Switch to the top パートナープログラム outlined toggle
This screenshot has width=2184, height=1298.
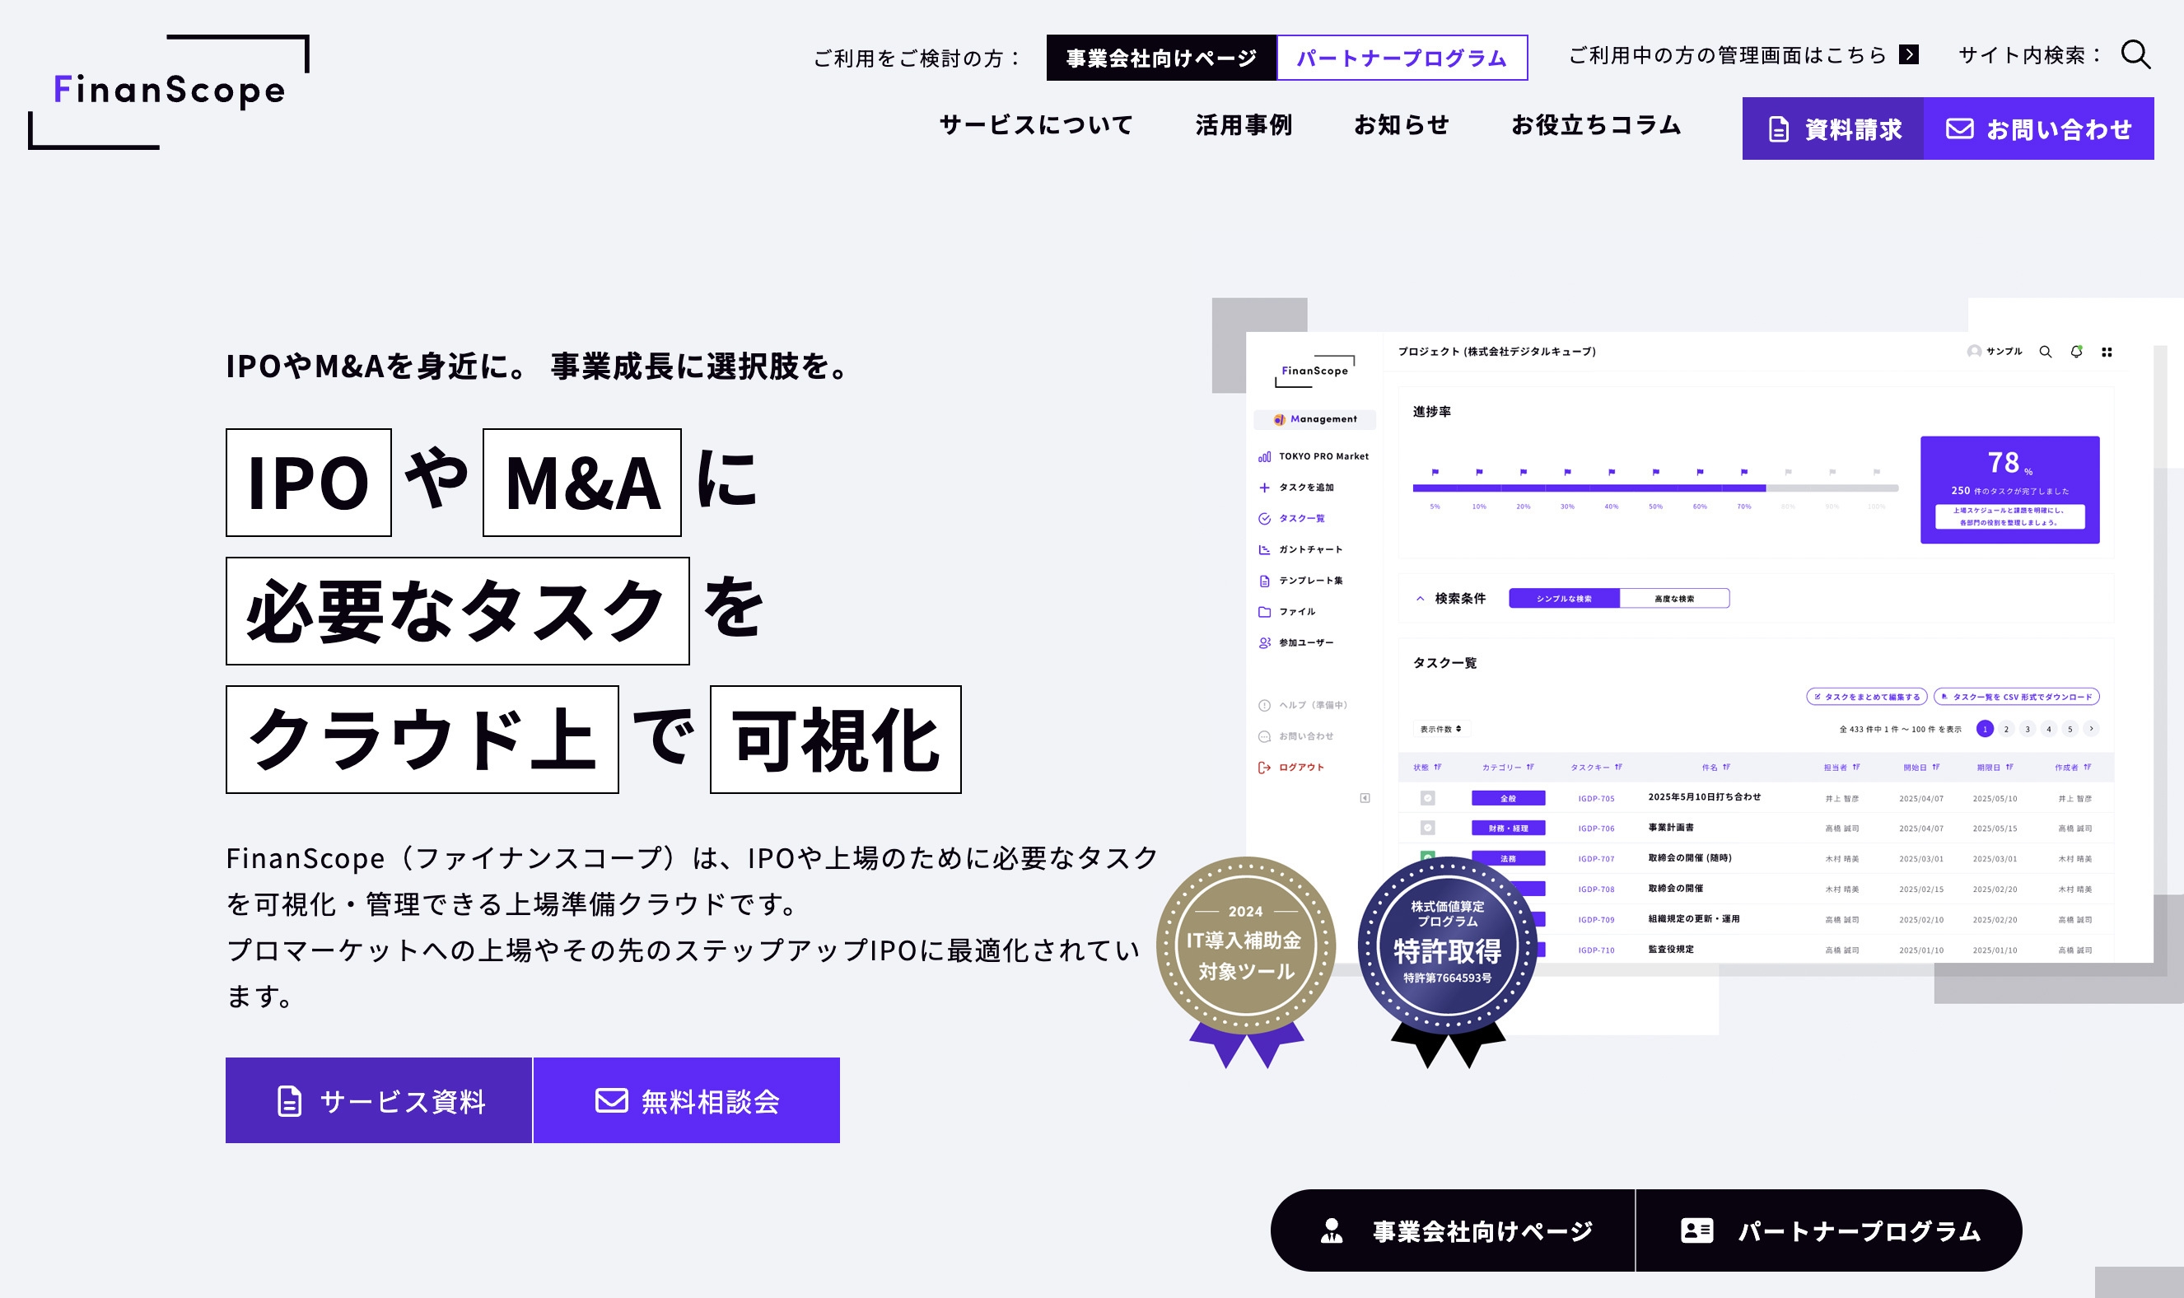(x=1402, y=58)
